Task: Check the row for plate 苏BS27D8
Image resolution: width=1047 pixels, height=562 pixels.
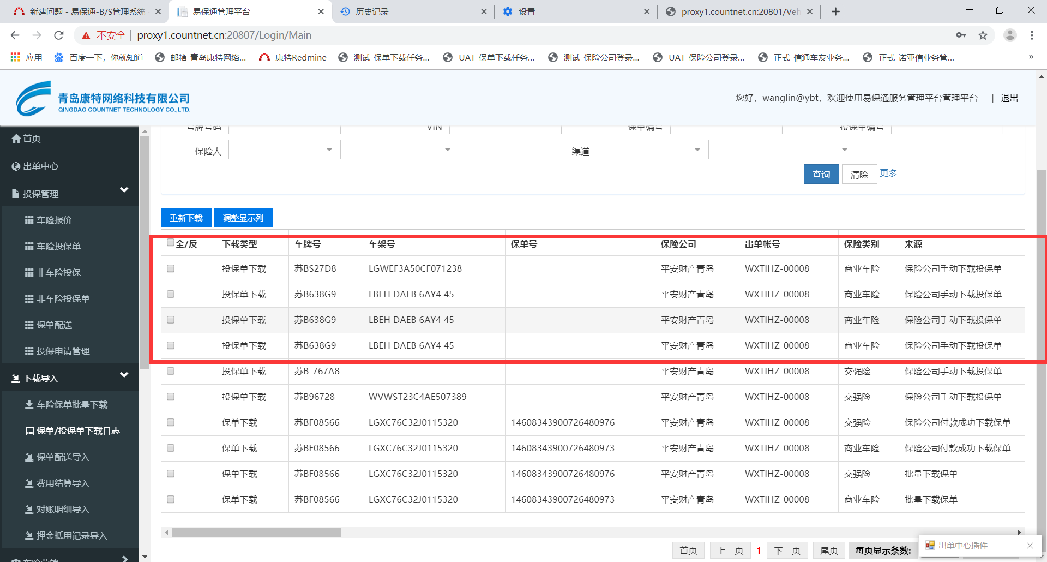Action: 171,268
